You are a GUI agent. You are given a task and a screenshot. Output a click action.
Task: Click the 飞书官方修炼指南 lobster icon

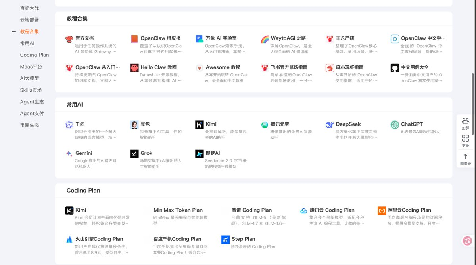(265, 68)
